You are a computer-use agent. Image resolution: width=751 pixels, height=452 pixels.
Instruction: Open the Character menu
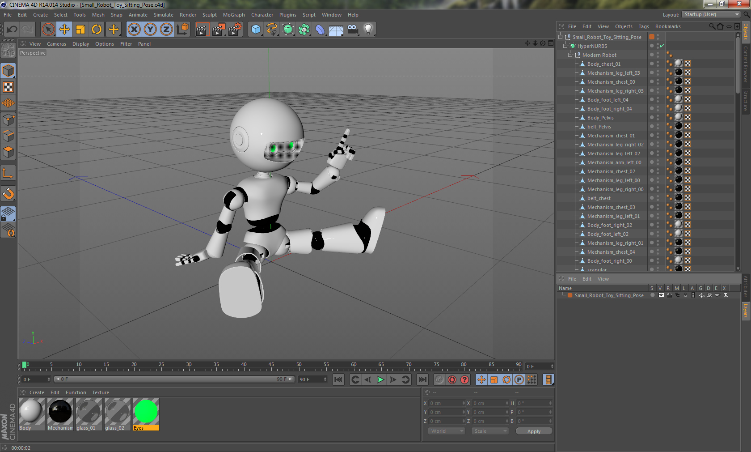(x=262, y=15)
